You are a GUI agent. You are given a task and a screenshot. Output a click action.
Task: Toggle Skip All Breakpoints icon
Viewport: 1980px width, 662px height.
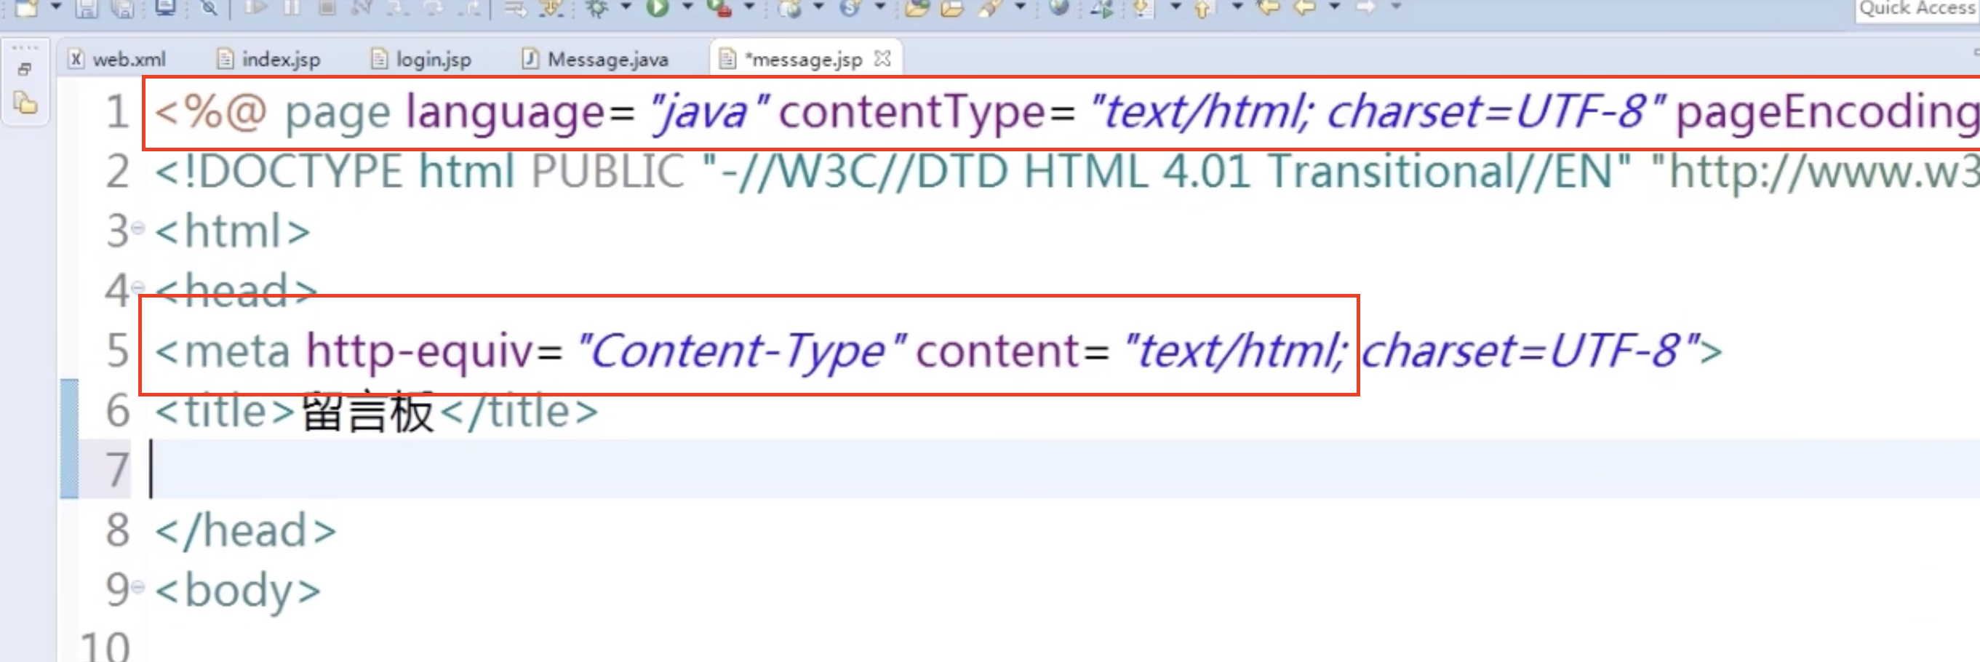point(208,8)
